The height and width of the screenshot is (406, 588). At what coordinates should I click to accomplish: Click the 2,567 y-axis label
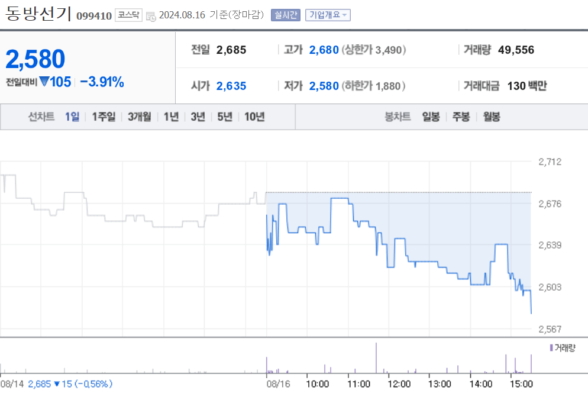pos(550,329)
